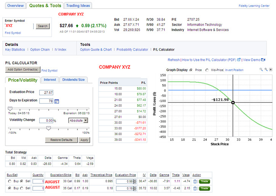The image size is (276, 196).
Task: Click the Volatility Change slider handle
Action: pyautogui.click(x=48, y=128)
